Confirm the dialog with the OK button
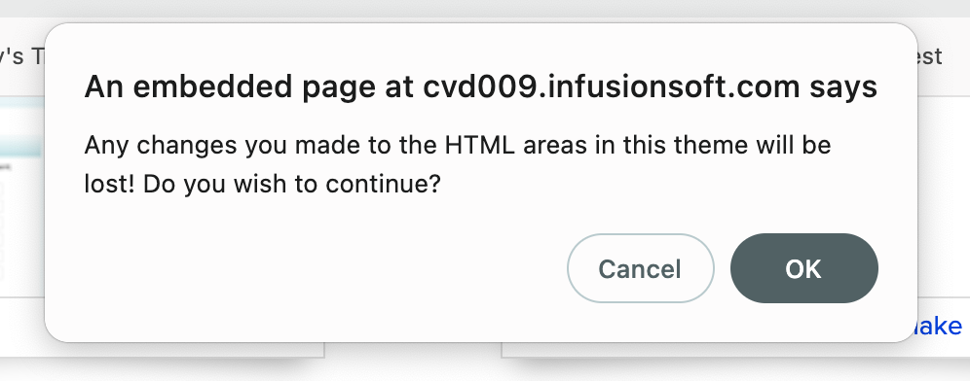This screenshot has height=381, width=970. [x=803, y=268]
